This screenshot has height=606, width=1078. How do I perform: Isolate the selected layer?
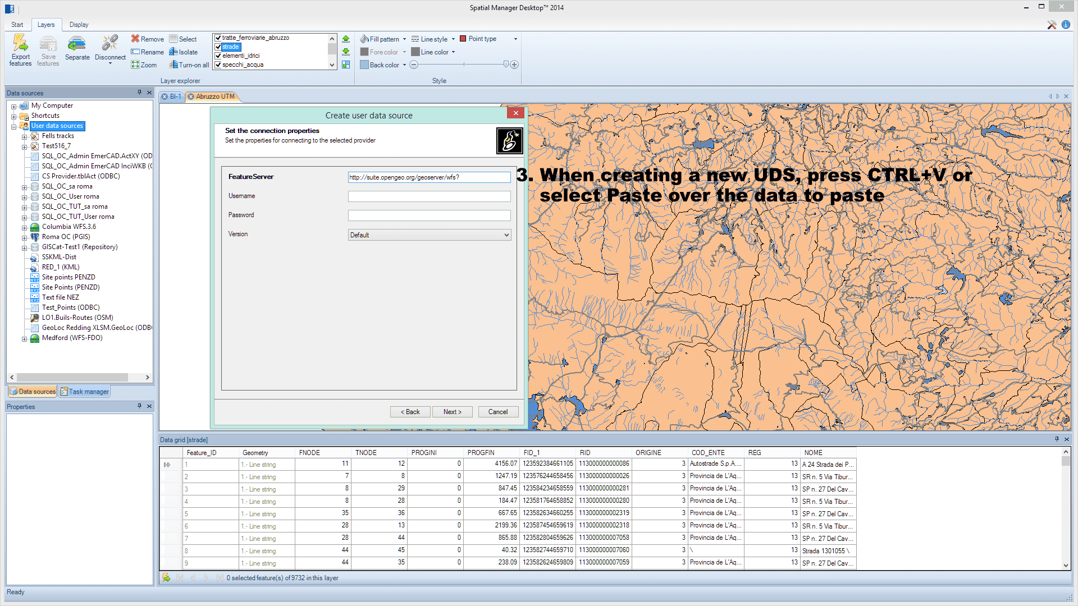(x=184, y=52)
